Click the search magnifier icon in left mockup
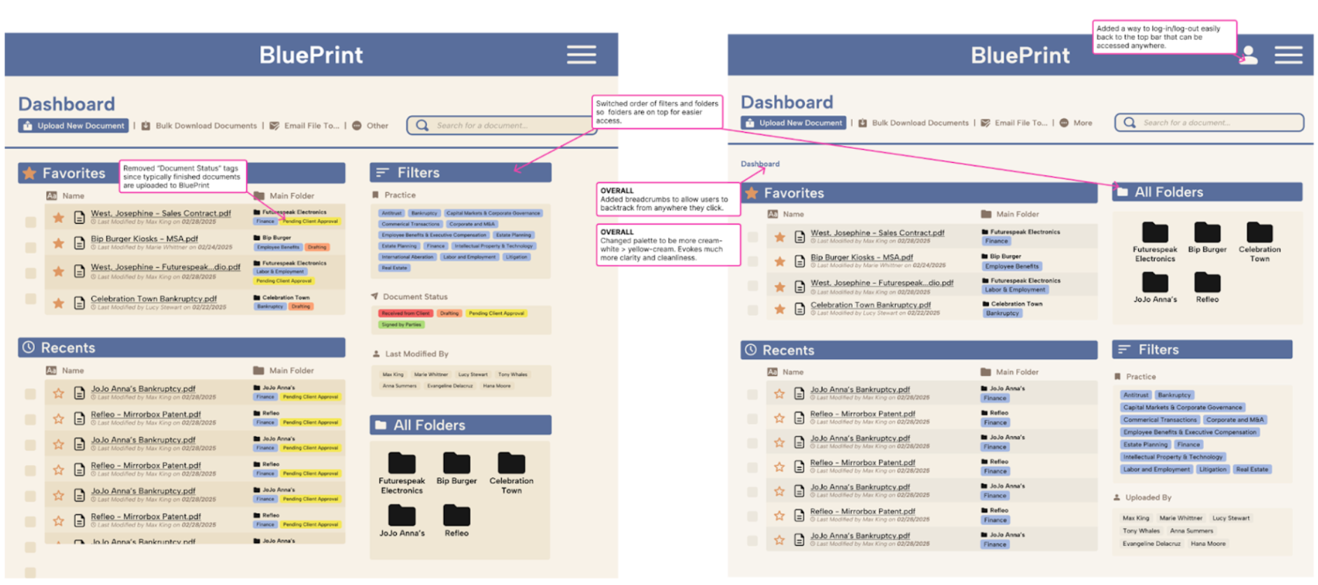 tap(422, 126)
